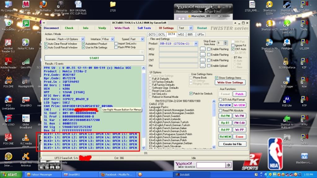Check the Read PM Absolute option
317x178 pixels.
[220, 111]
